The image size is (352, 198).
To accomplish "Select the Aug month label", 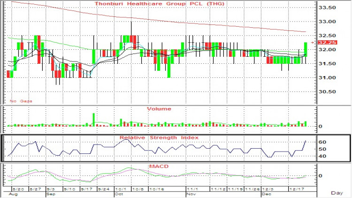I will point(13,194).
